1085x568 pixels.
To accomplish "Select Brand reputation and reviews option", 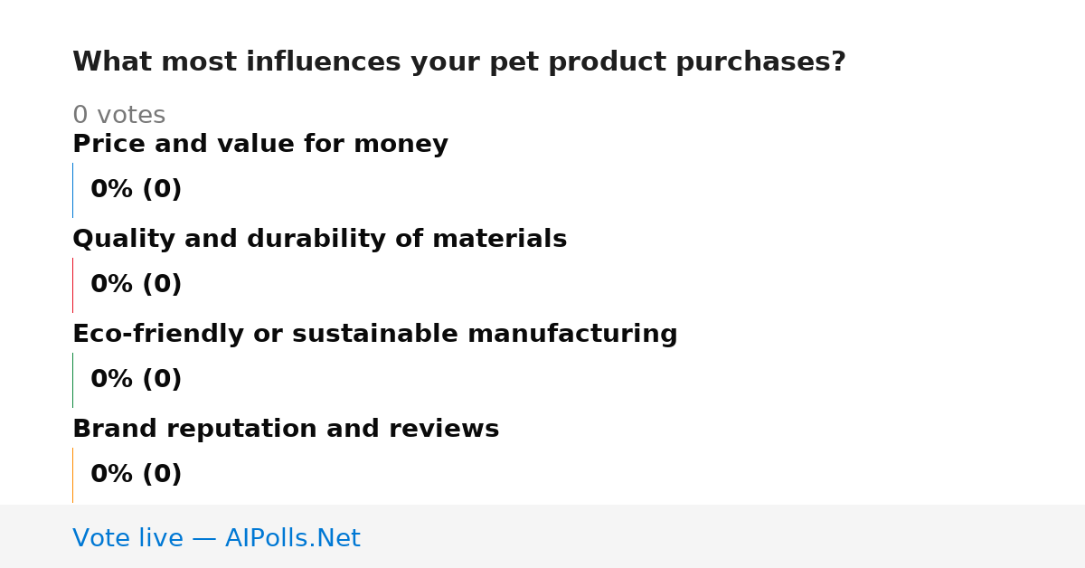I will pos(286,429).
